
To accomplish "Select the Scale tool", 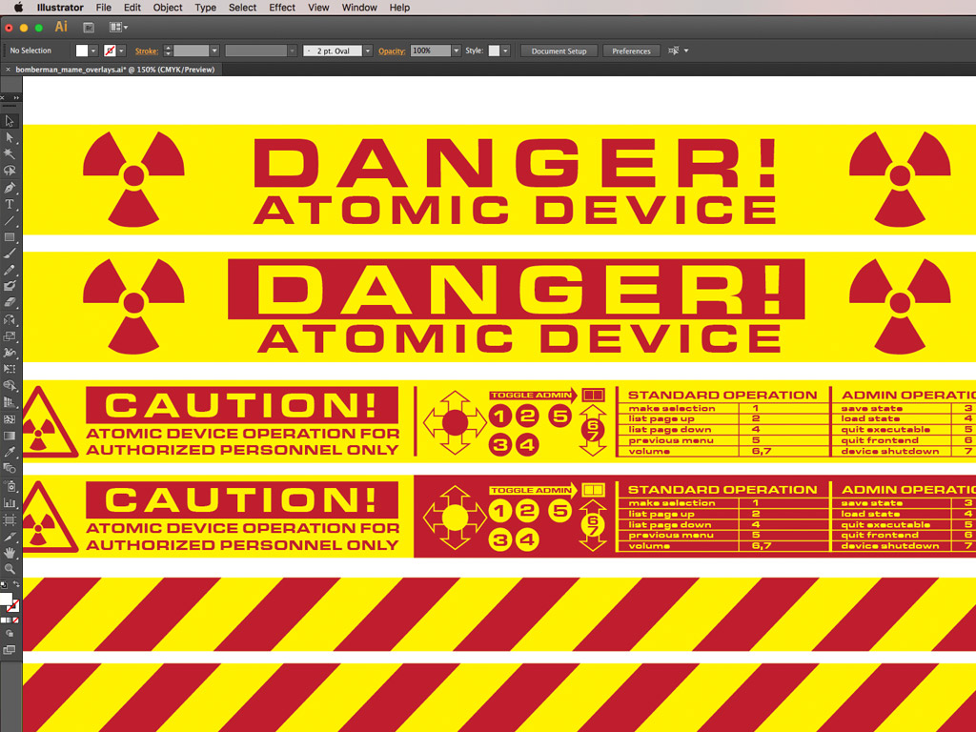I will click(x=10, y=336).
